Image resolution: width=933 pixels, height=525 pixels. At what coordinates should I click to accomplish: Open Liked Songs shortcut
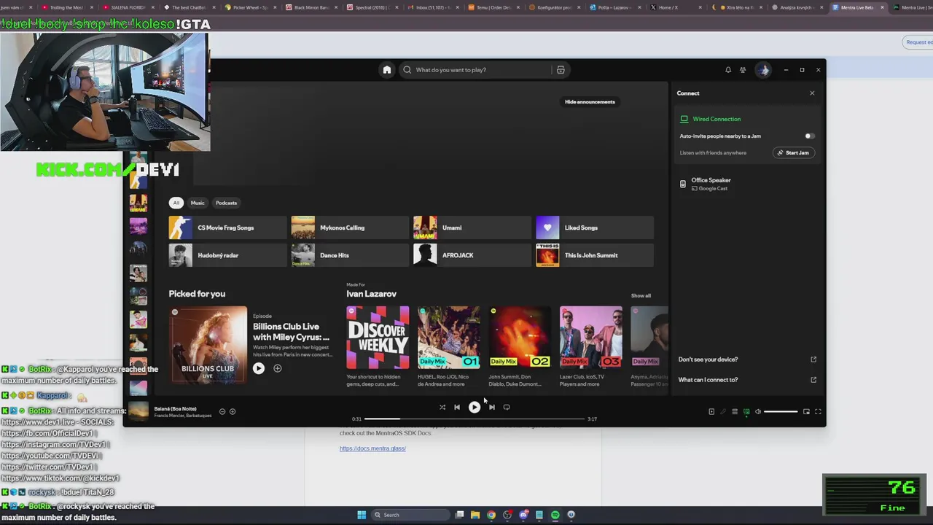pos(595,227)
